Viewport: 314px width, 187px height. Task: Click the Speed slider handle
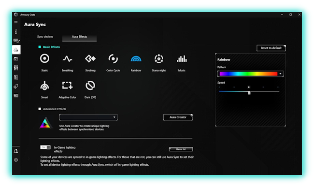249,93
